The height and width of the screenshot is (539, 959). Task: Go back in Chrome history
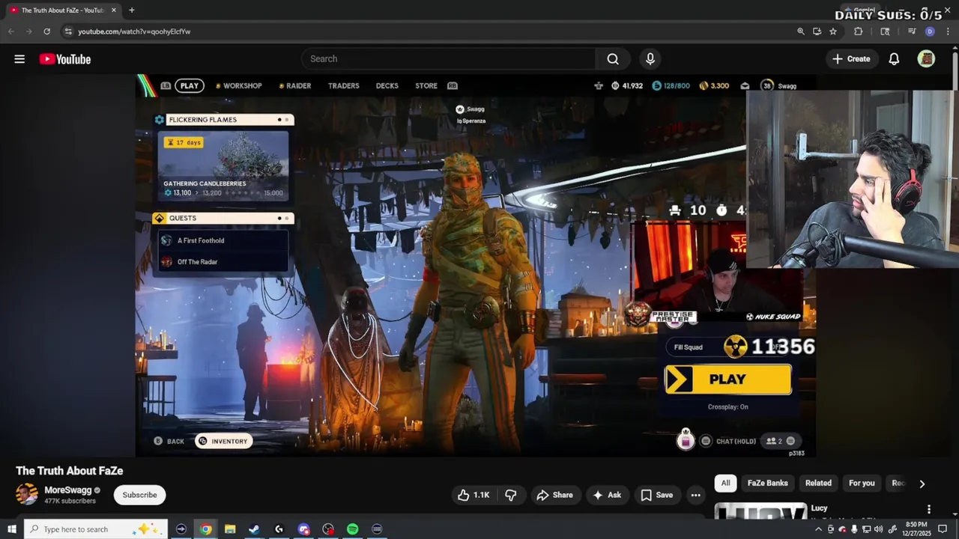[x=10, y=31]
